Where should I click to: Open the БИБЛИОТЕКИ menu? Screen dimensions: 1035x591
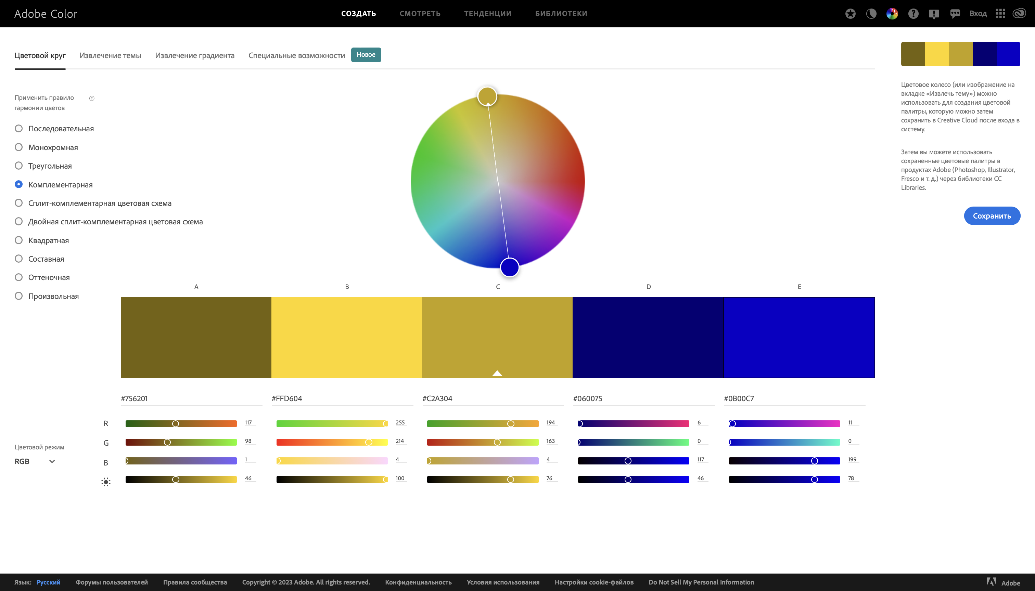pyautogui.click(x=561, y=13)
